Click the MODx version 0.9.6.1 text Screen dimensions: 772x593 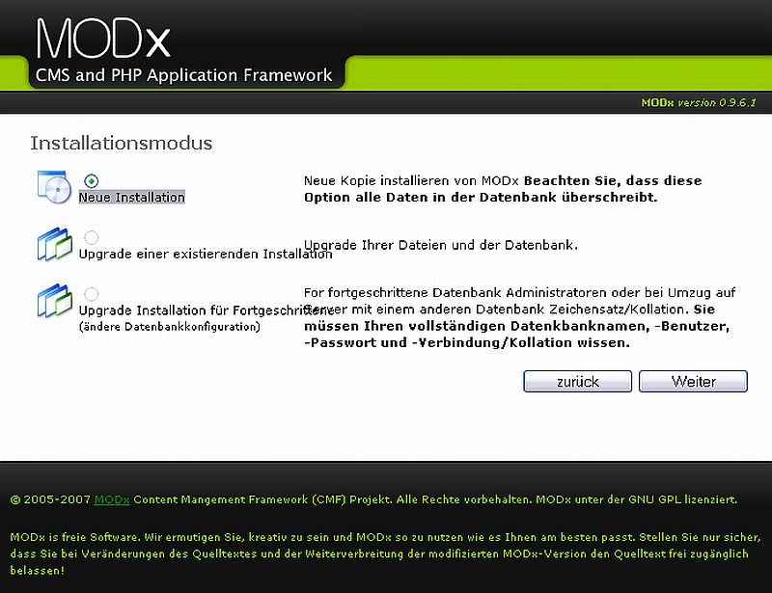(x=698, y=103)
